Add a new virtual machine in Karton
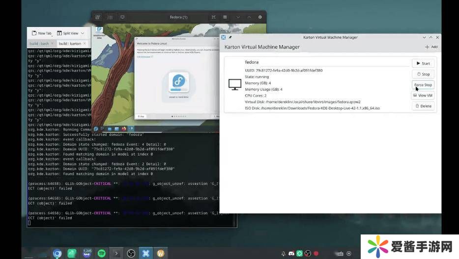The width and height of the screenshot is (459, 259). coord(431,47)
